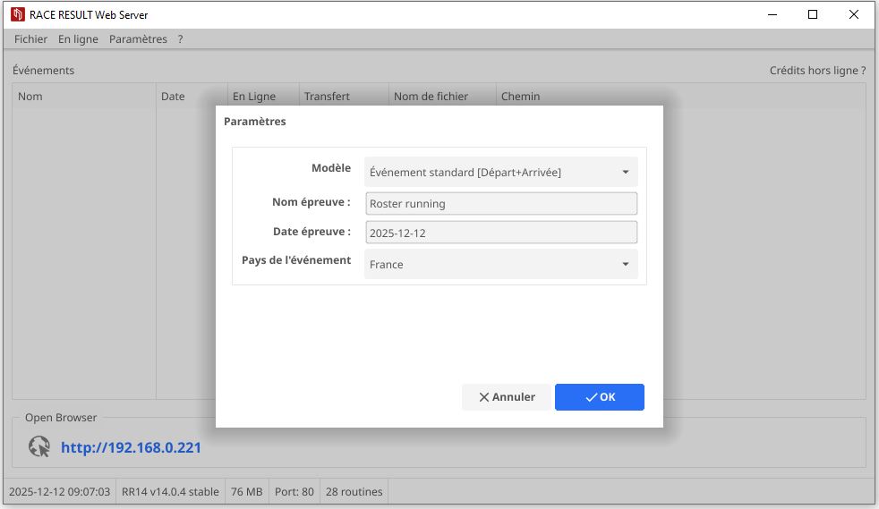
Task: Click the Crédits hors ligne ? link
Action: (x=817, y=71)
